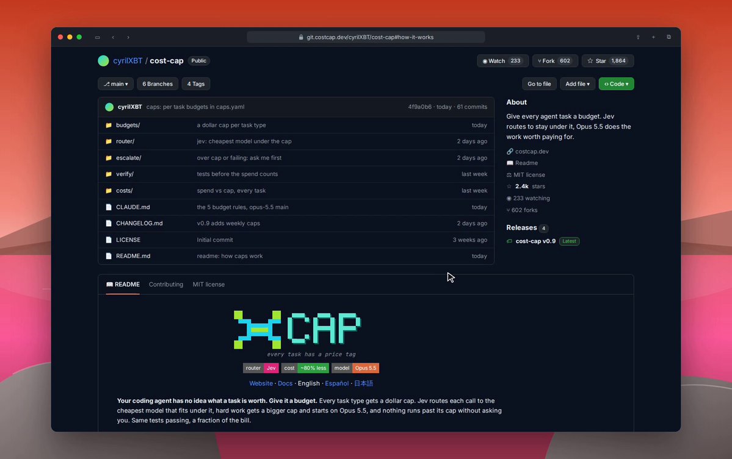The image size is (732, 459).
Task: Fork the repository with the Fork button
Action: [555, 60]
